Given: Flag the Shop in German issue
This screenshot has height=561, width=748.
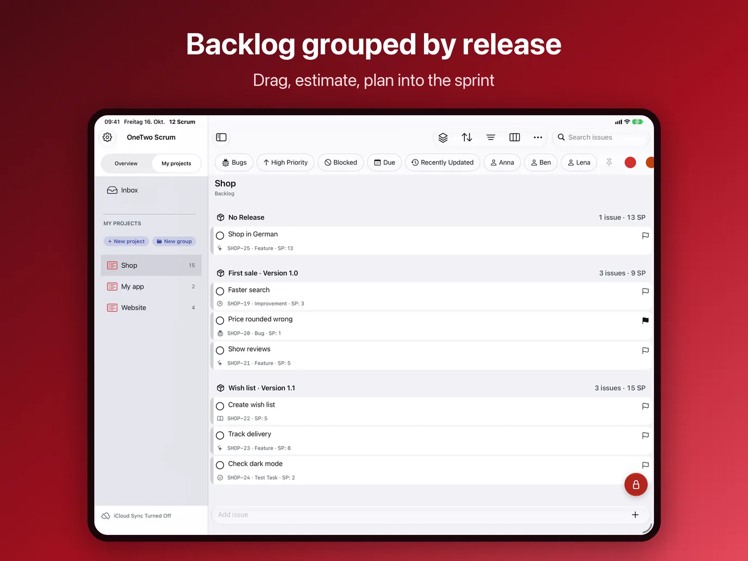Looking at the screenshot, I should point(645,235).
